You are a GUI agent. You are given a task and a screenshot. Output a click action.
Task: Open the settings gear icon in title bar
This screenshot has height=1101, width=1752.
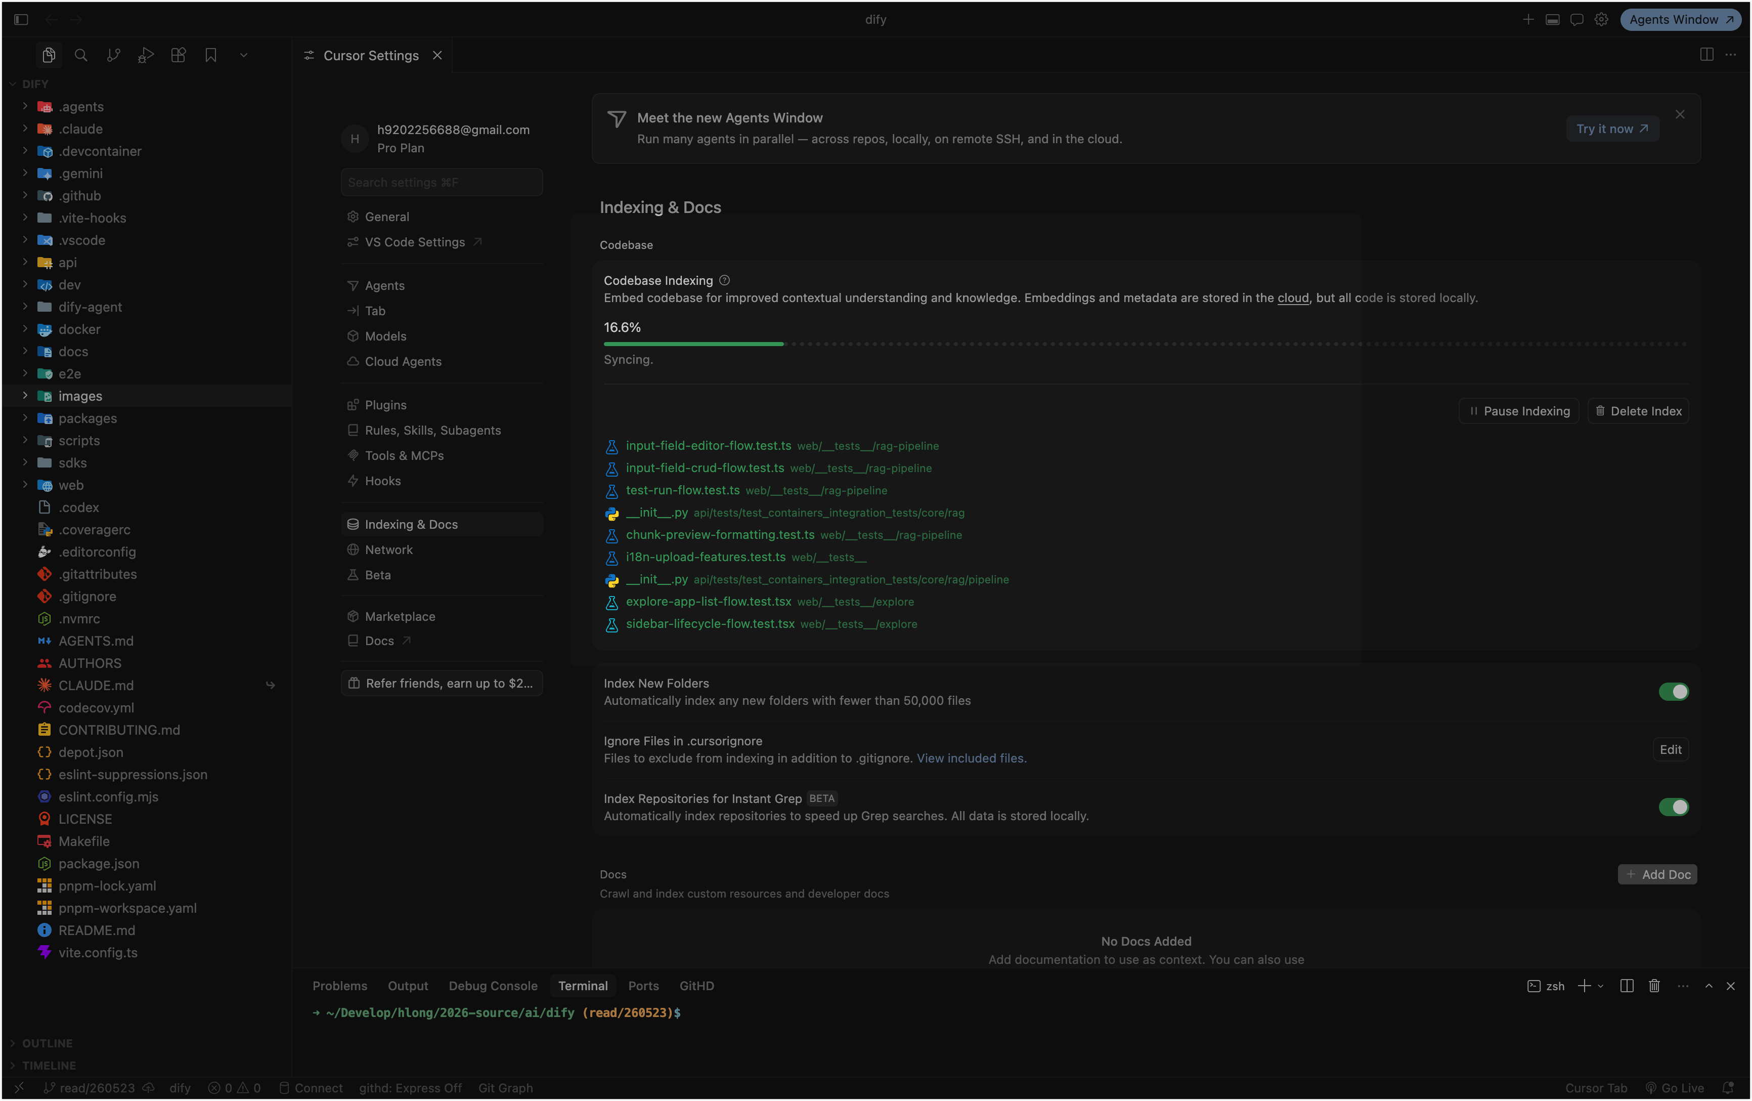click(1601, 20)
